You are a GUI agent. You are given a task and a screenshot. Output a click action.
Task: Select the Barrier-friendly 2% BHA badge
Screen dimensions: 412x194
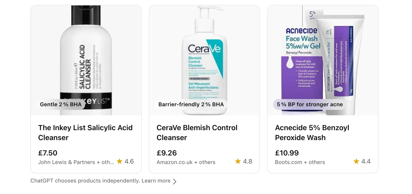[x=191, y=105]
